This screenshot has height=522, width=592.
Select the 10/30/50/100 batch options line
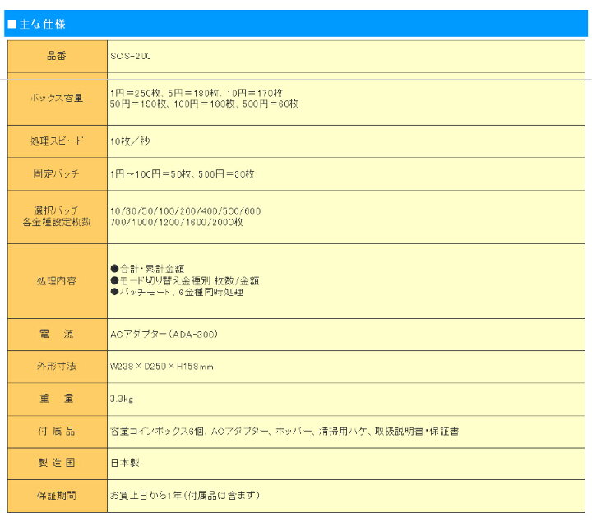coord(185,211)
